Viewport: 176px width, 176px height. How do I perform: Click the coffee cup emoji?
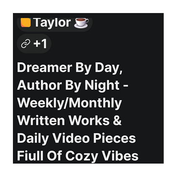pyautogui.click(x=81, y=23)
